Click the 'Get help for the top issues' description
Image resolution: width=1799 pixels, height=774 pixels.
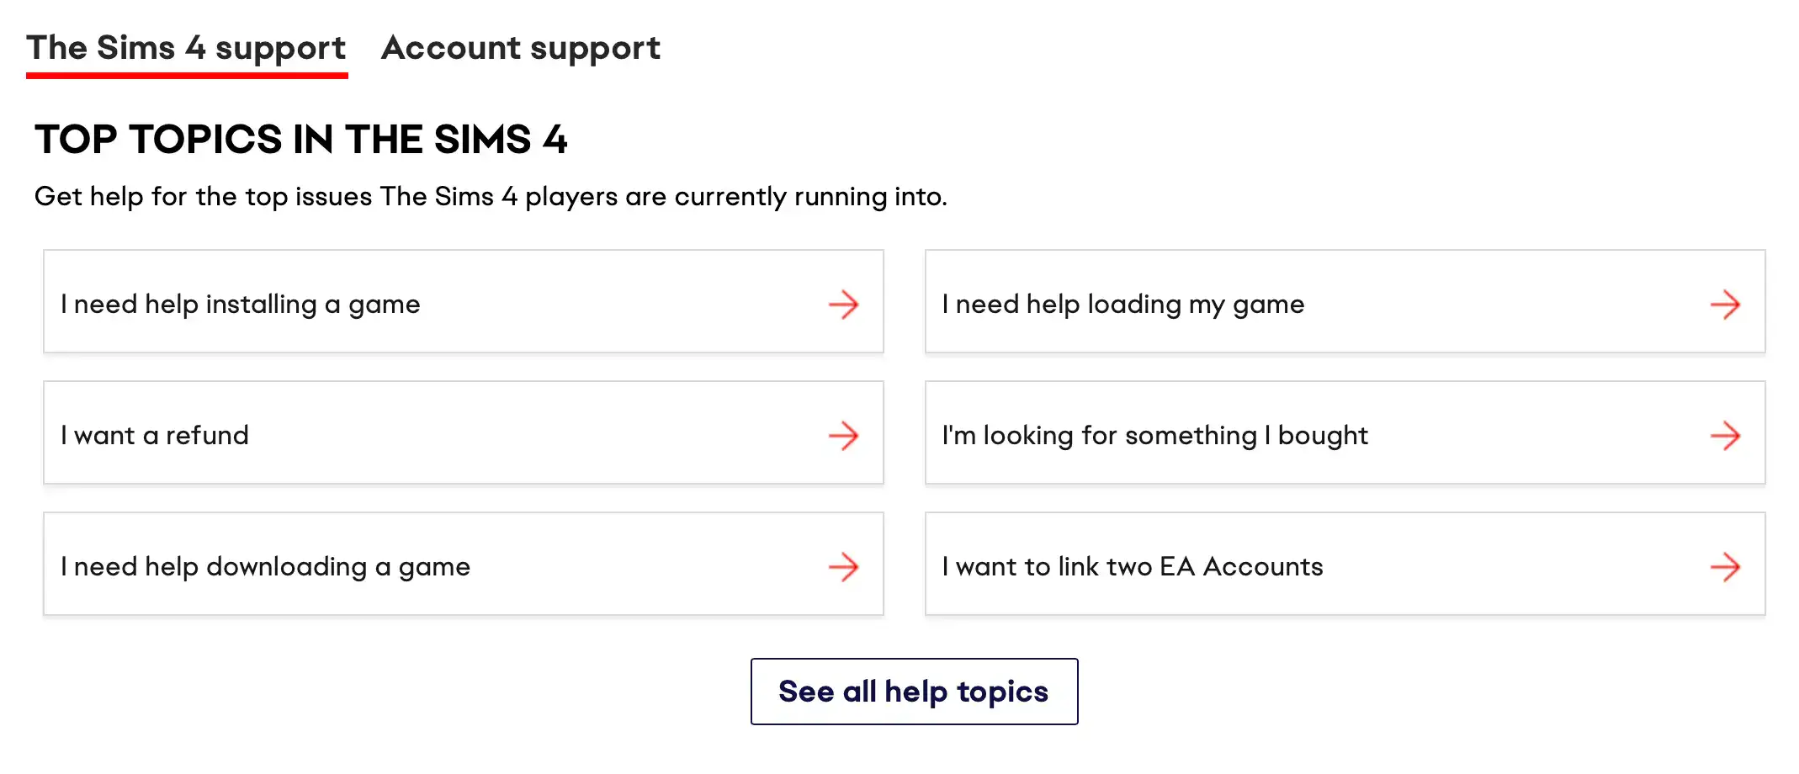(x=491, y=197)
